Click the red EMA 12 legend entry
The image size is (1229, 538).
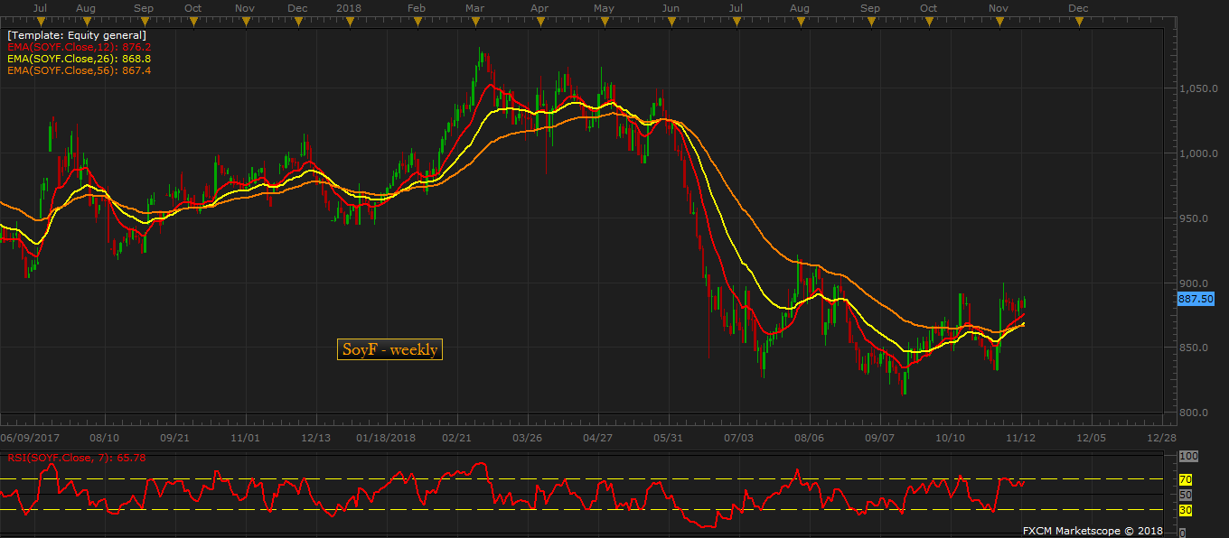click(x=79, y=47)
